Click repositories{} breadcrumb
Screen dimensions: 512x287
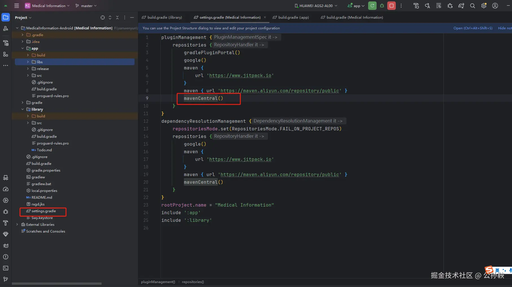(193, 282)
